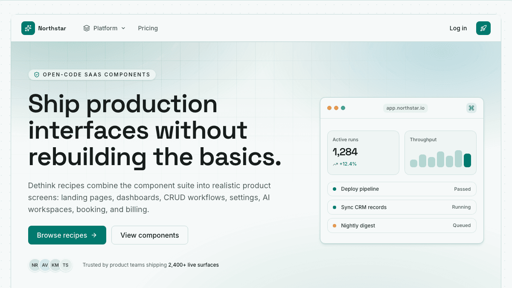Screen dimensions: 512x288
Task: Select the Sync CRM records row
Action: [x=402, y=207]
